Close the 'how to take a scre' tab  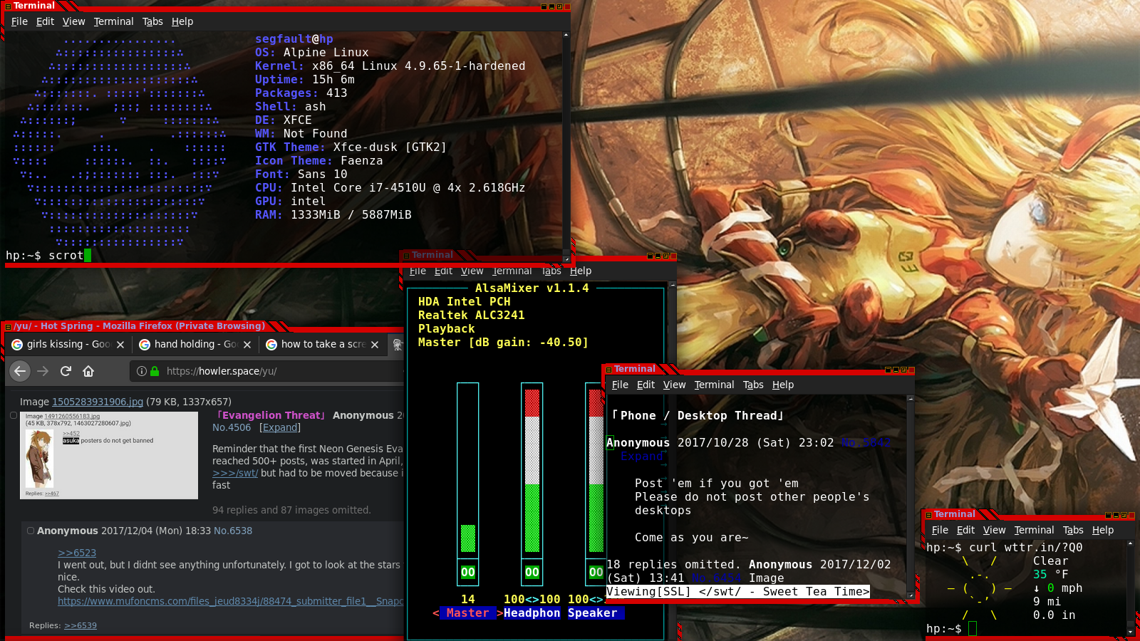coord(375,345)
